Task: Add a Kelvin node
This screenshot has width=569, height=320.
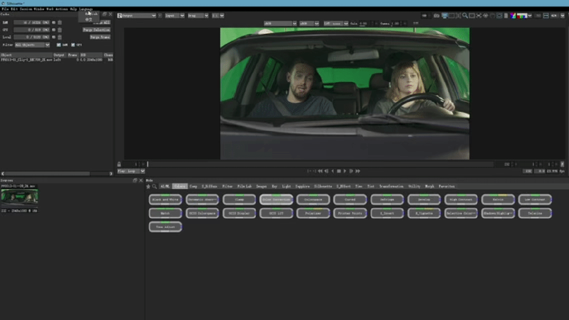Action: coord(498,200)
